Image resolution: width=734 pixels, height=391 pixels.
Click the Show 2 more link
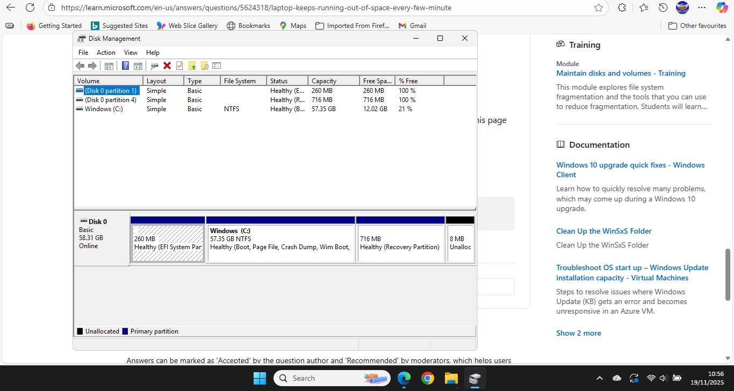(579, 333)
